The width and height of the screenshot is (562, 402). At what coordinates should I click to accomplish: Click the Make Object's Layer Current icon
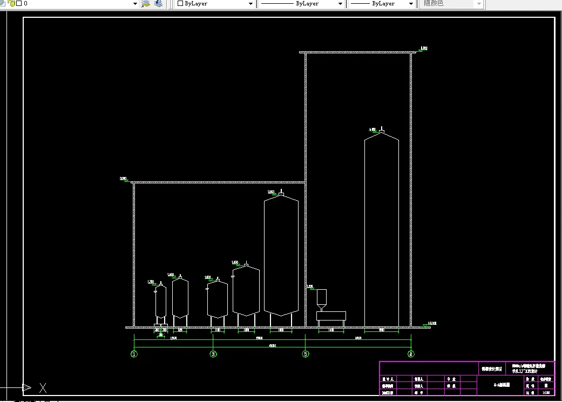click(x=146, y=4)
